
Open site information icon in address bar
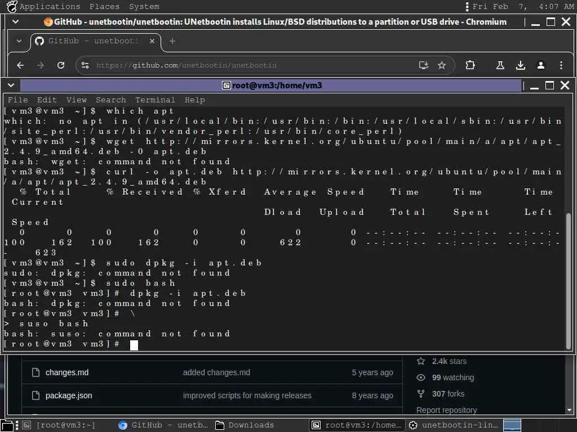(85, 65)
